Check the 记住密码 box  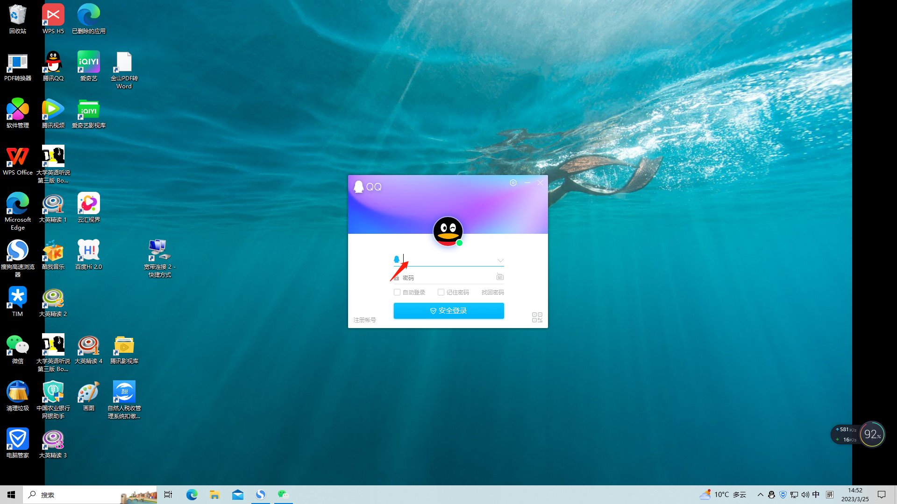tap(441, 292)
